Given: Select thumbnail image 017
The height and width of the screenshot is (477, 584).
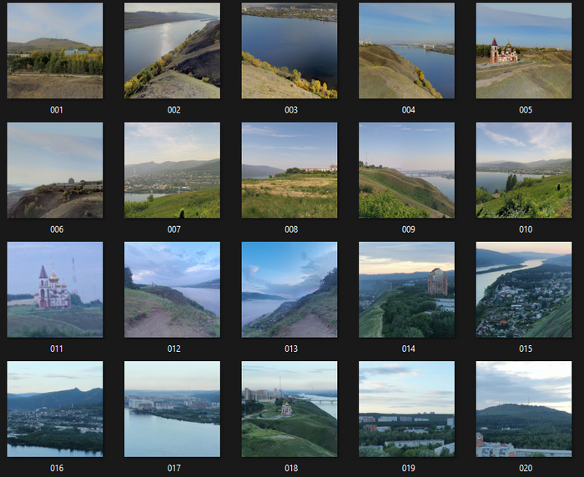Looking at the screenshot, I should [172, 409].
